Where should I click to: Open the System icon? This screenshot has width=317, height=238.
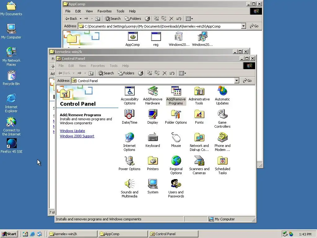coord(153,186)
